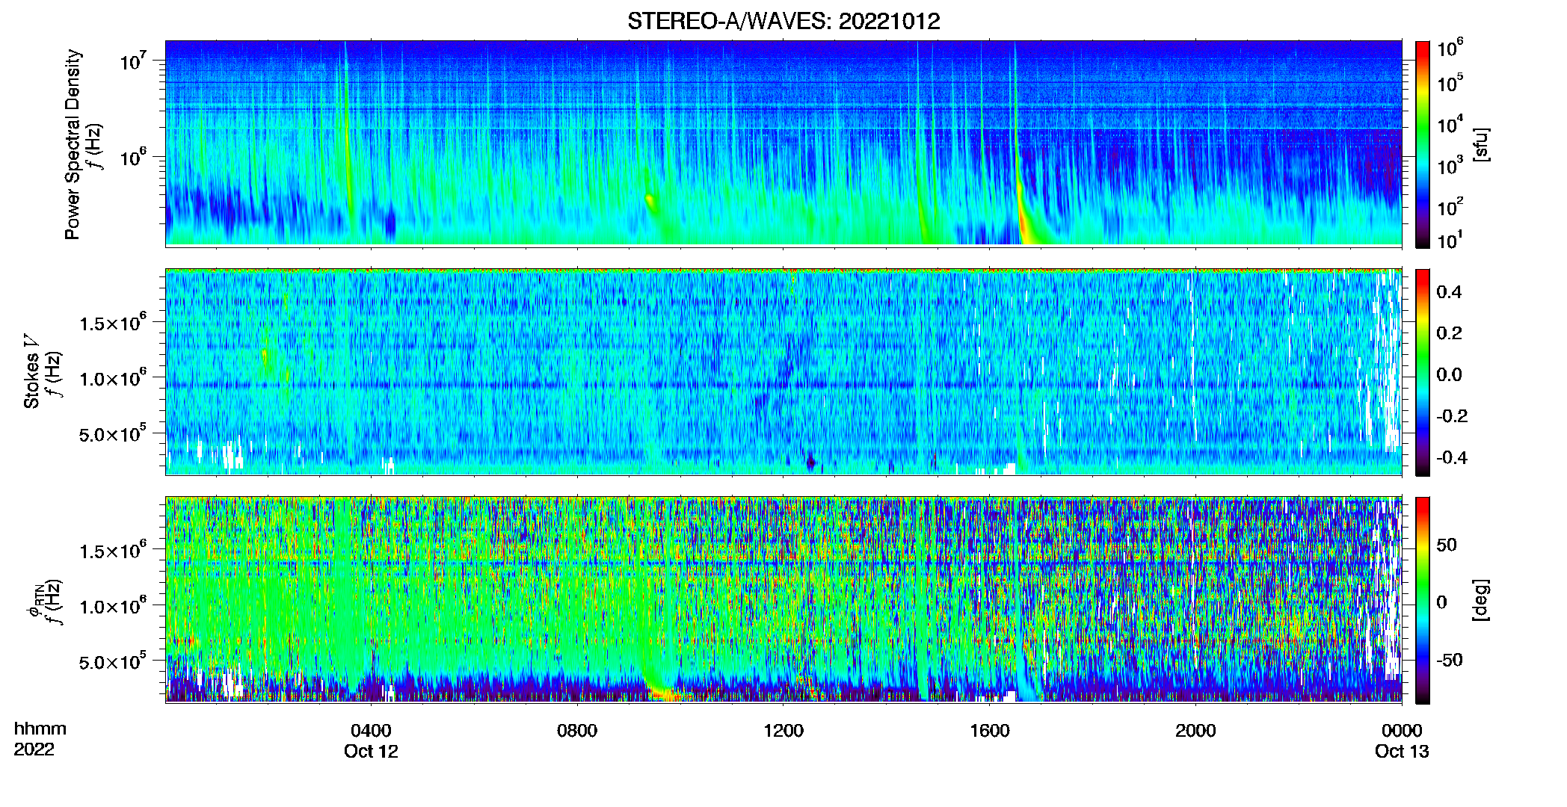Click the 1.5×10^6 tick in Stokes panel

(113, 322)
